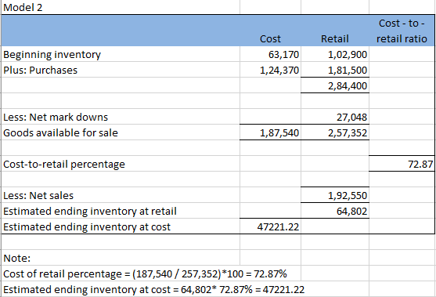Viewport: 436px width, 297px height.
Task: Select the 'Less: Net mark downs' label
Action: [121, 117]
